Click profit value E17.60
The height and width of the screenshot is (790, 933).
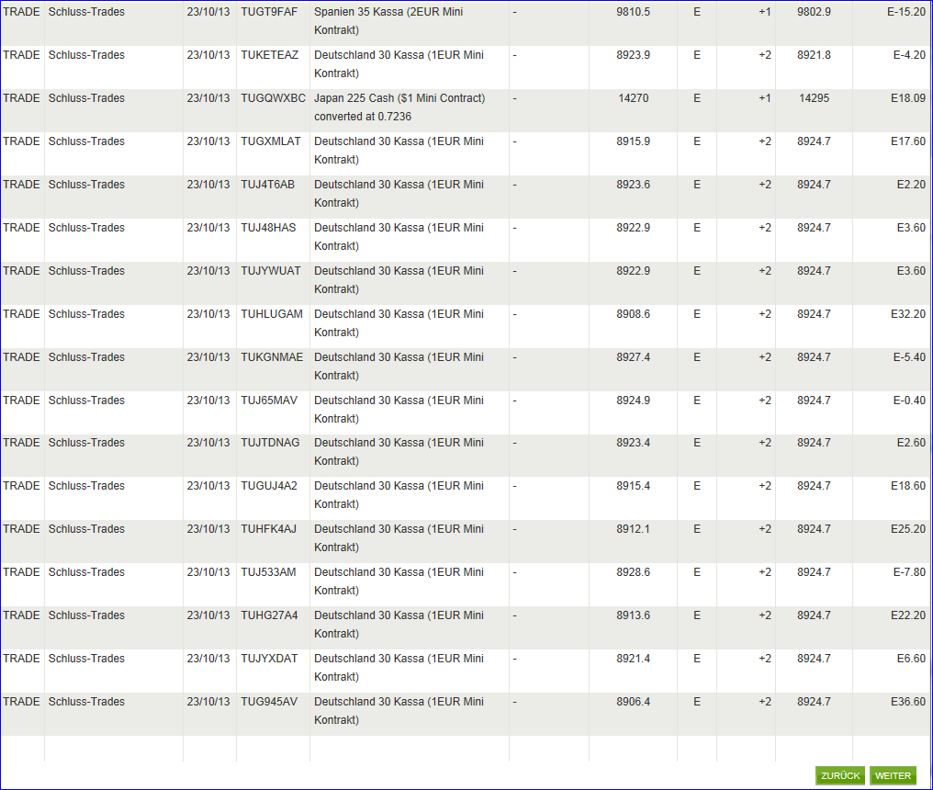pyautogui.click(x=908, y=141)
